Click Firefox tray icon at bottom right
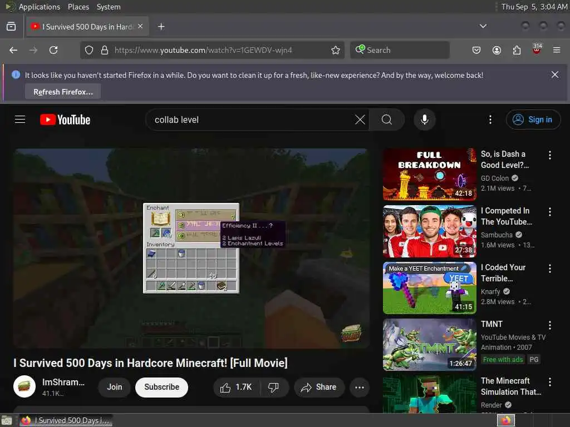The width and height of the screenshot is (570, 427). coord(506,420)
